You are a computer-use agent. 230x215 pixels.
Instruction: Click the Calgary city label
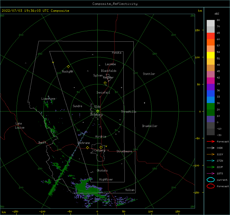[100, 150]
